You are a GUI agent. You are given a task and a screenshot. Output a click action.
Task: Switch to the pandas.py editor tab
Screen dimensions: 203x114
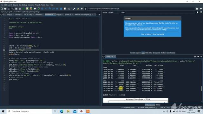(68, 15)
